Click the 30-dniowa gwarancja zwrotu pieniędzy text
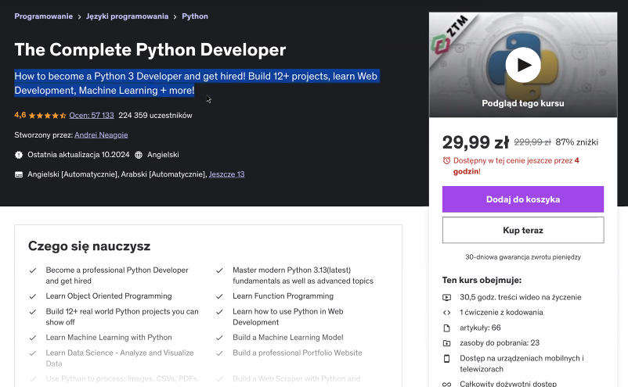Image resolution: width=628 pixels, height=387 pixels. pyautogui.click(x=522, y=257)
